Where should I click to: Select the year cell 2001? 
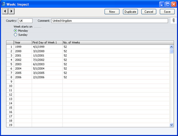click(x=23, y=56)
